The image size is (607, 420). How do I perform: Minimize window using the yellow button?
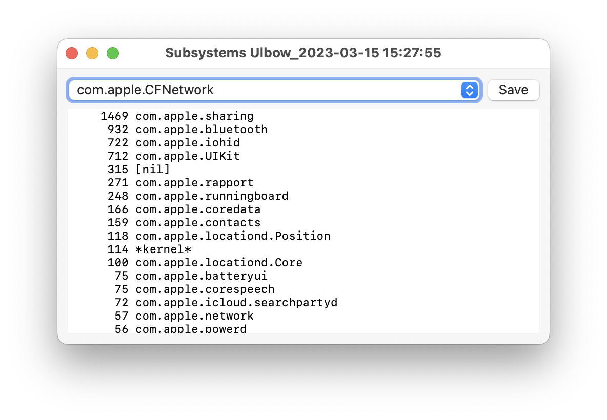click(92, 53)
